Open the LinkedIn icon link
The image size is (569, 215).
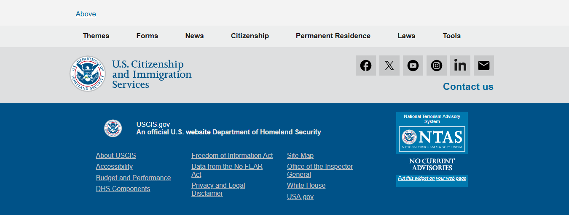tap(460, 66)
